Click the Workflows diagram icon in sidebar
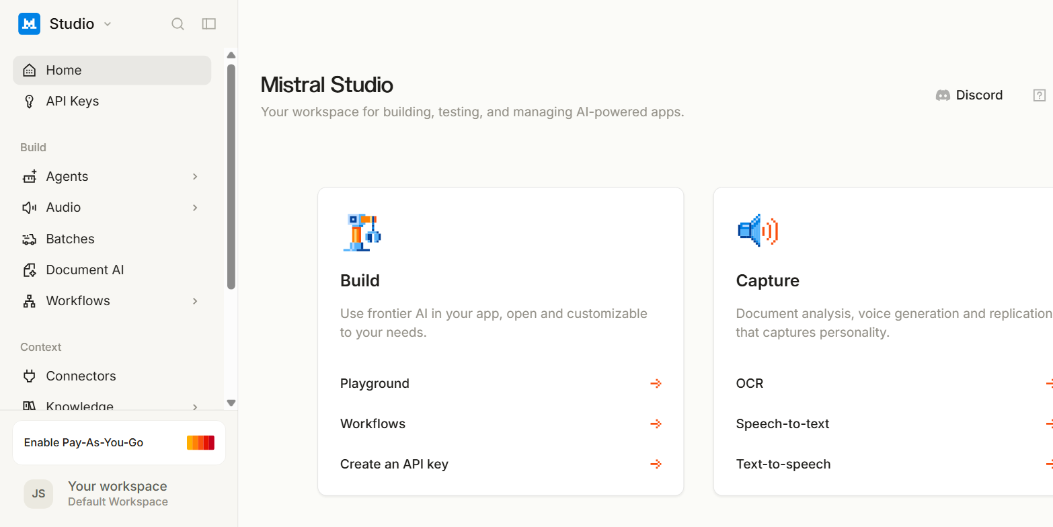The height and width of the screenshot is (527, 1053). [29, 301]
